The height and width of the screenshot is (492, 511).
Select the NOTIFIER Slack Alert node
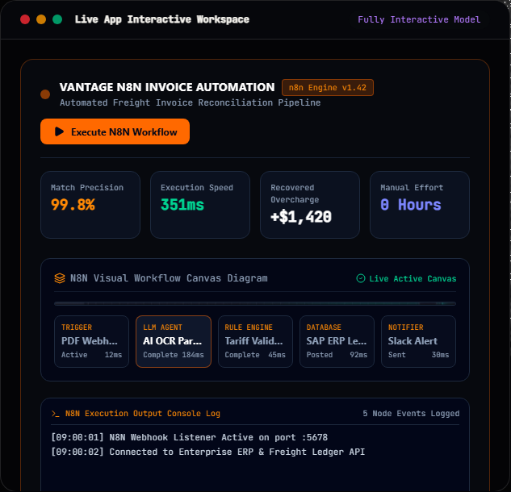(418, 341)
